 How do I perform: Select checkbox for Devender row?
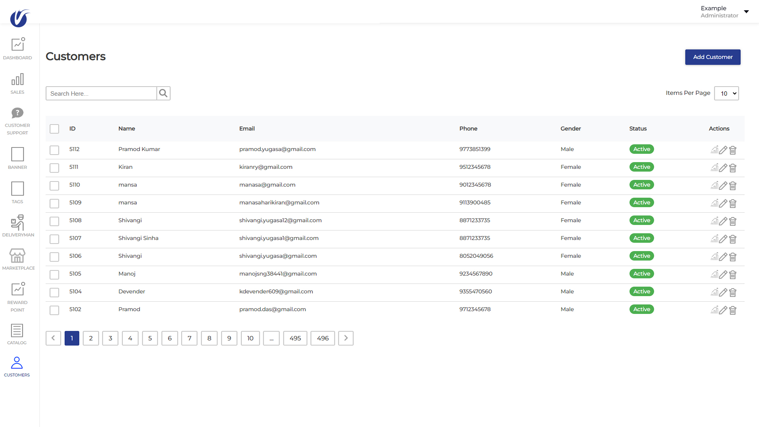click(54, 293)
